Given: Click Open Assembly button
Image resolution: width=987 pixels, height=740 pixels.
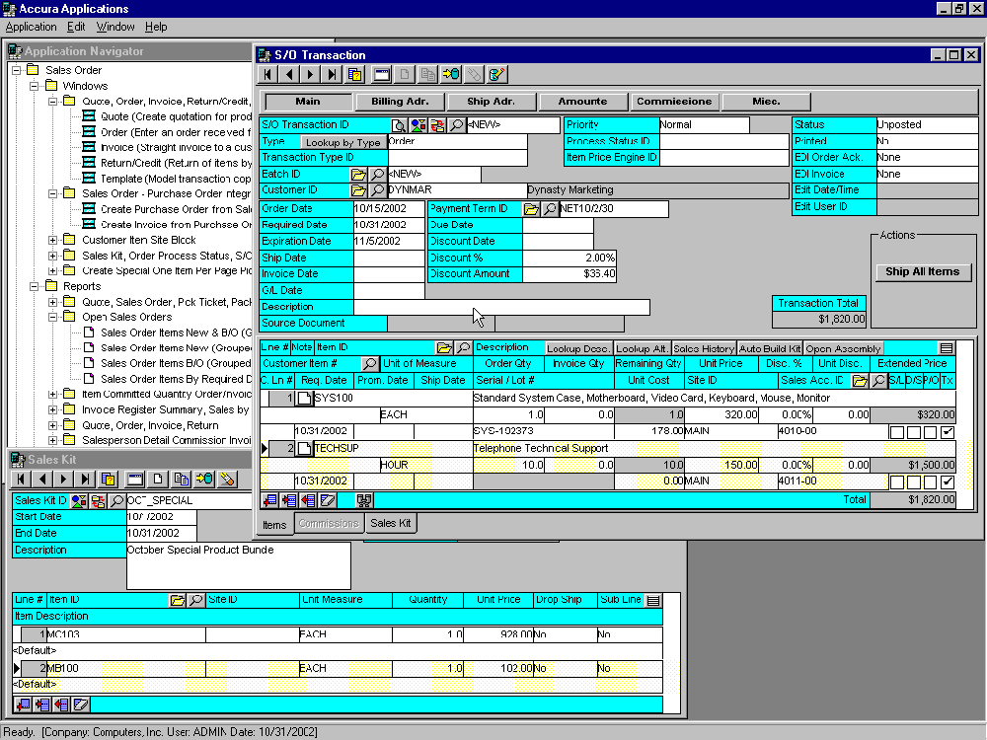Looking at the screenshot, I should point(843,348).
